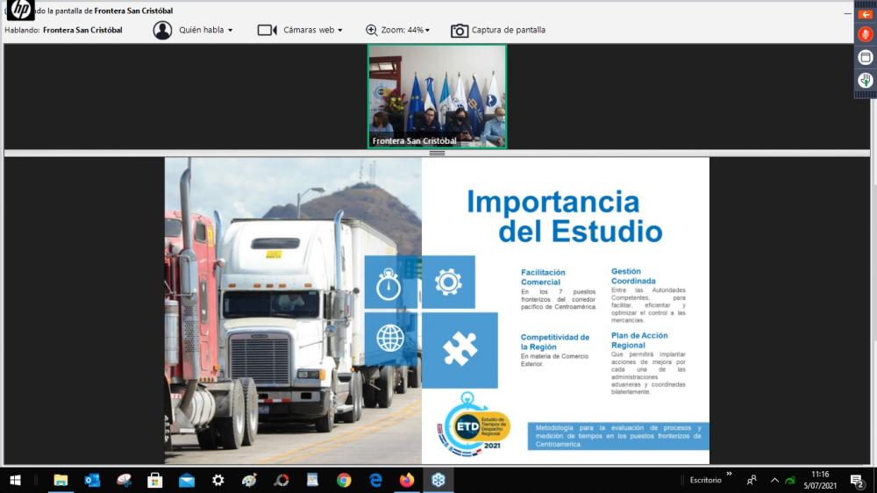Show hidden system tray icons
877x493 pixels.
774,480
